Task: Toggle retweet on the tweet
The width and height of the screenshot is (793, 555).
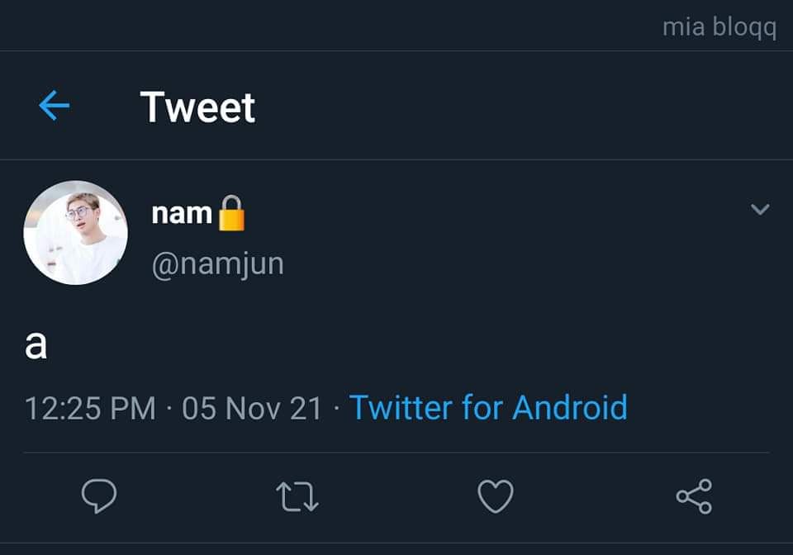Action: click(297, 497)
